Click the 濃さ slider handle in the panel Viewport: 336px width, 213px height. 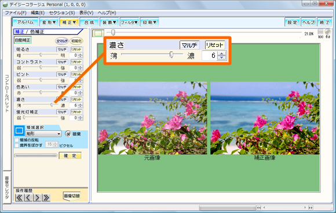52,105
